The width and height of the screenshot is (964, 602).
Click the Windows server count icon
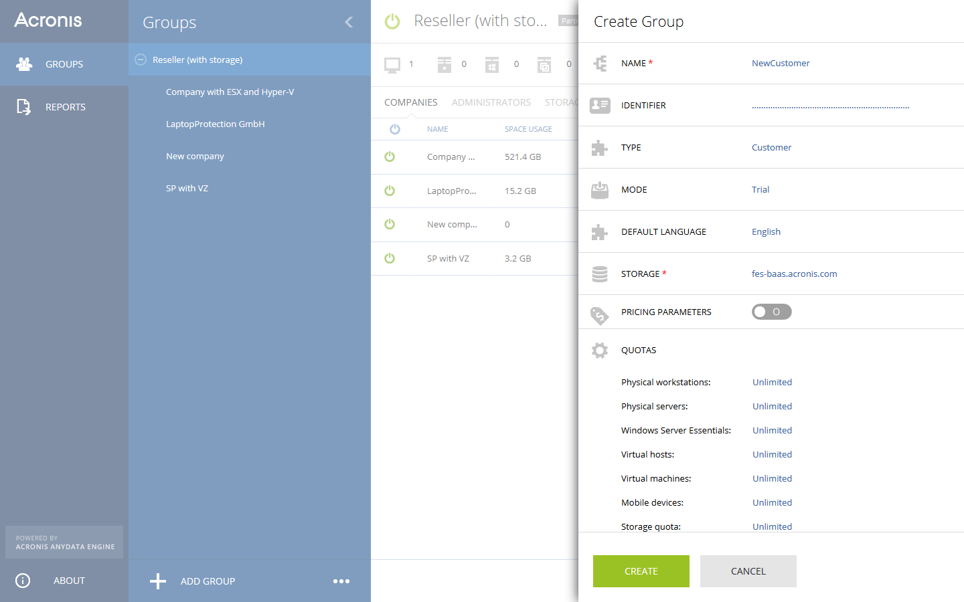tap(492, 65)
